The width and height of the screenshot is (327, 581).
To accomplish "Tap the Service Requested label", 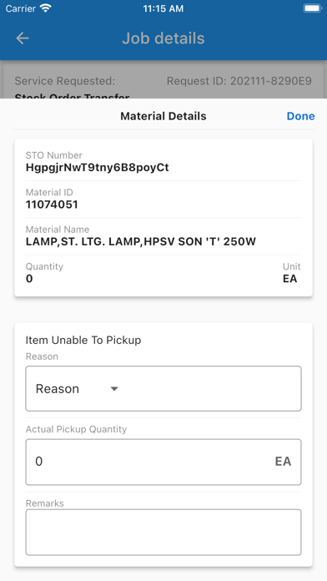I will 65,81.
